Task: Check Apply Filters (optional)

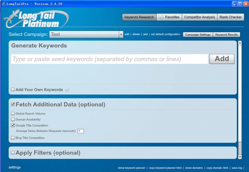Action: point(13,153)
